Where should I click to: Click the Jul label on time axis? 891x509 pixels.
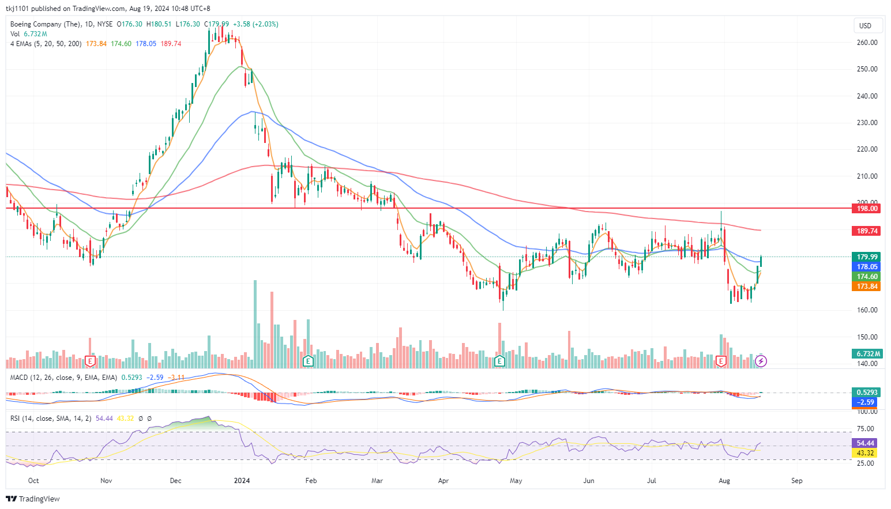tap(652, 481)
